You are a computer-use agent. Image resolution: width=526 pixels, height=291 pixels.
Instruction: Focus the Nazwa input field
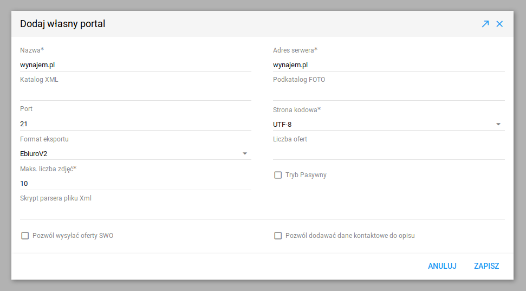[x=135, y=65]
